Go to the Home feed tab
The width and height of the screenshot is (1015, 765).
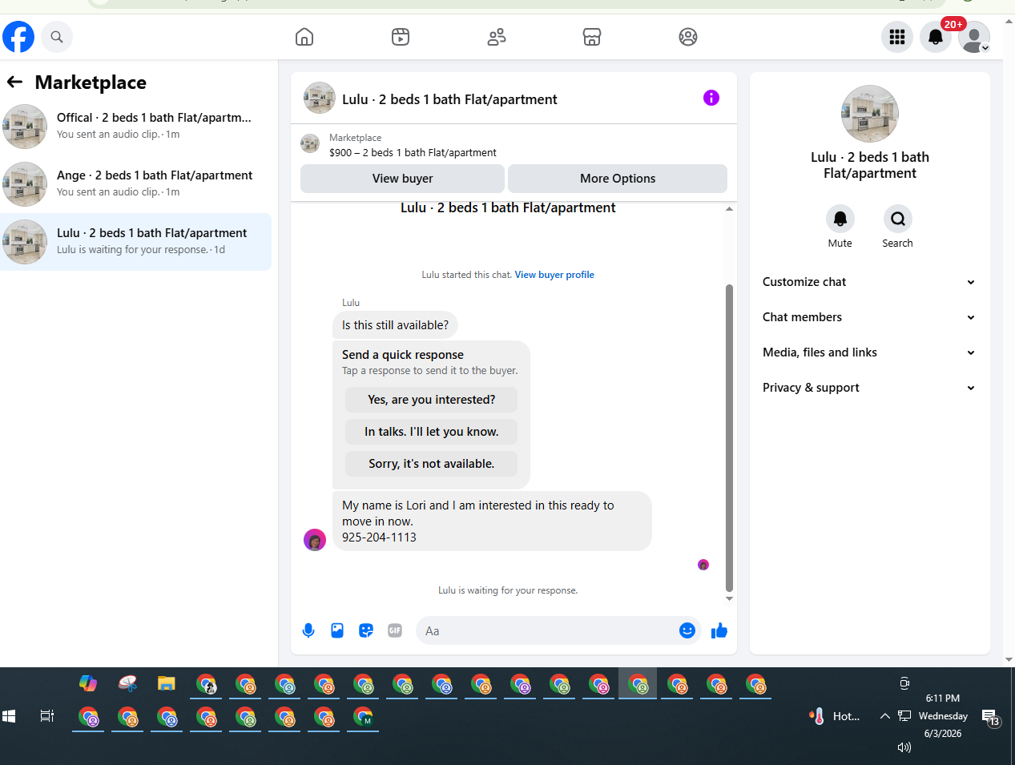click(304, 37)
